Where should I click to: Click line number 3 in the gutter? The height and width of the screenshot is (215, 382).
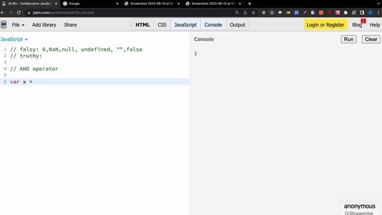[x=5, y=62]
